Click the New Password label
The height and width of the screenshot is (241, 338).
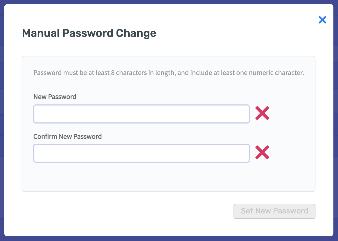point(55,97)
